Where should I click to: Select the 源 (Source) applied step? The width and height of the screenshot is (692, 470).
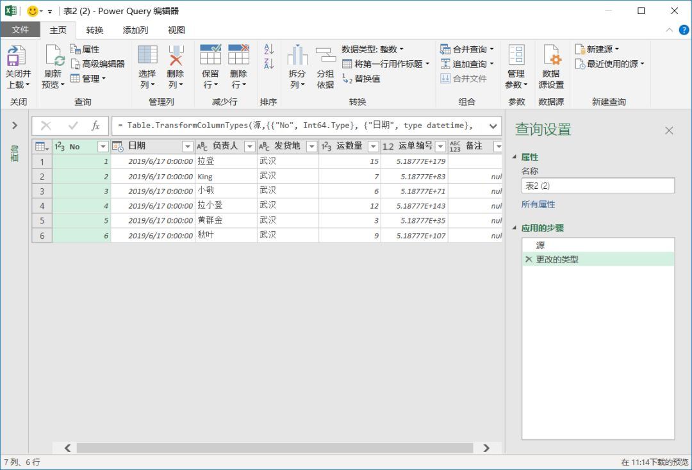point(598,245)
